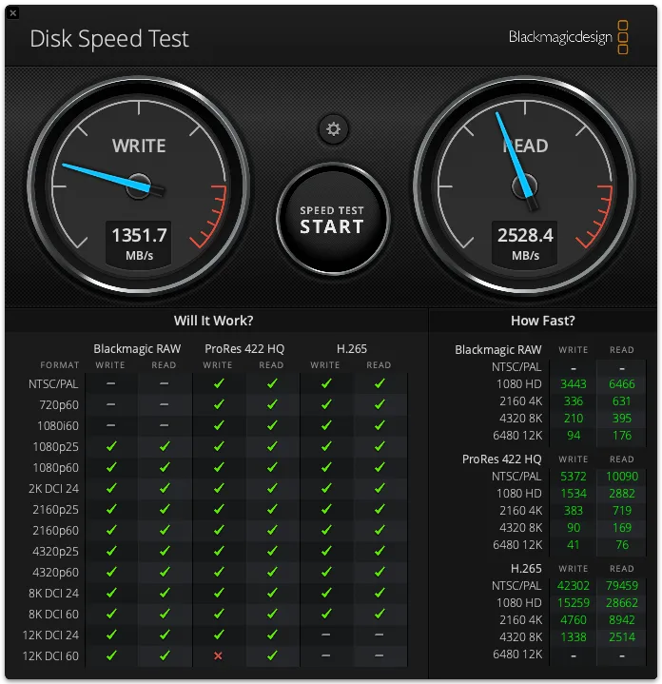Click the Blackmagic RAW column header in Will It Work
Image resolution: width=662 pixels, height=684 pixels.
pyautogui.click(x=137, y=348)
